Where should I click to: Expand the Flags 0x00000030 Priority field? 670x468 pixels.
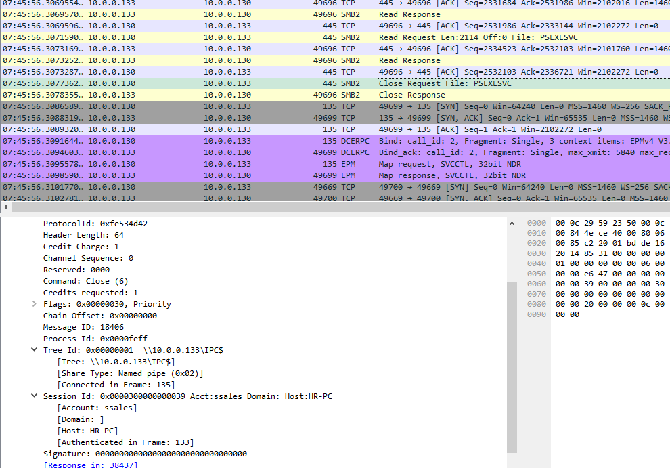[35, 303]
